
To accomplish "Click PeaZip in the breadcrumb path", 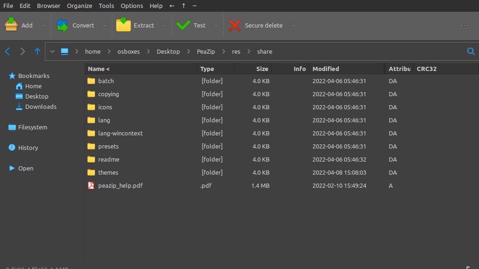I will pyautogui.click(x=206, y=51).
